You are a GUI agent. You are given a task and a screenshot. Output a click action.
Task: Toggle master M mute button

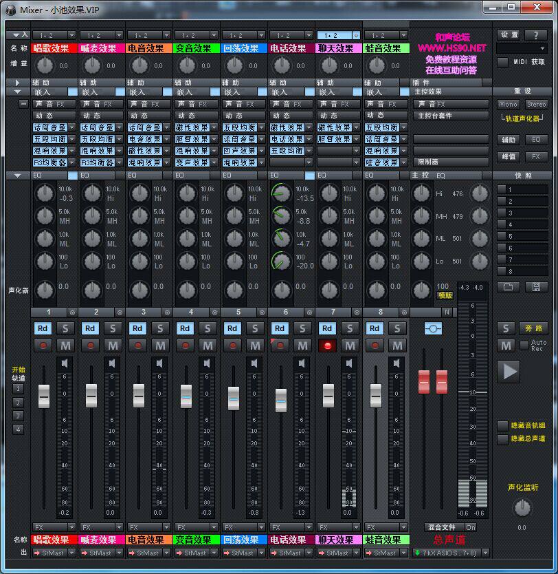point(506,346)
